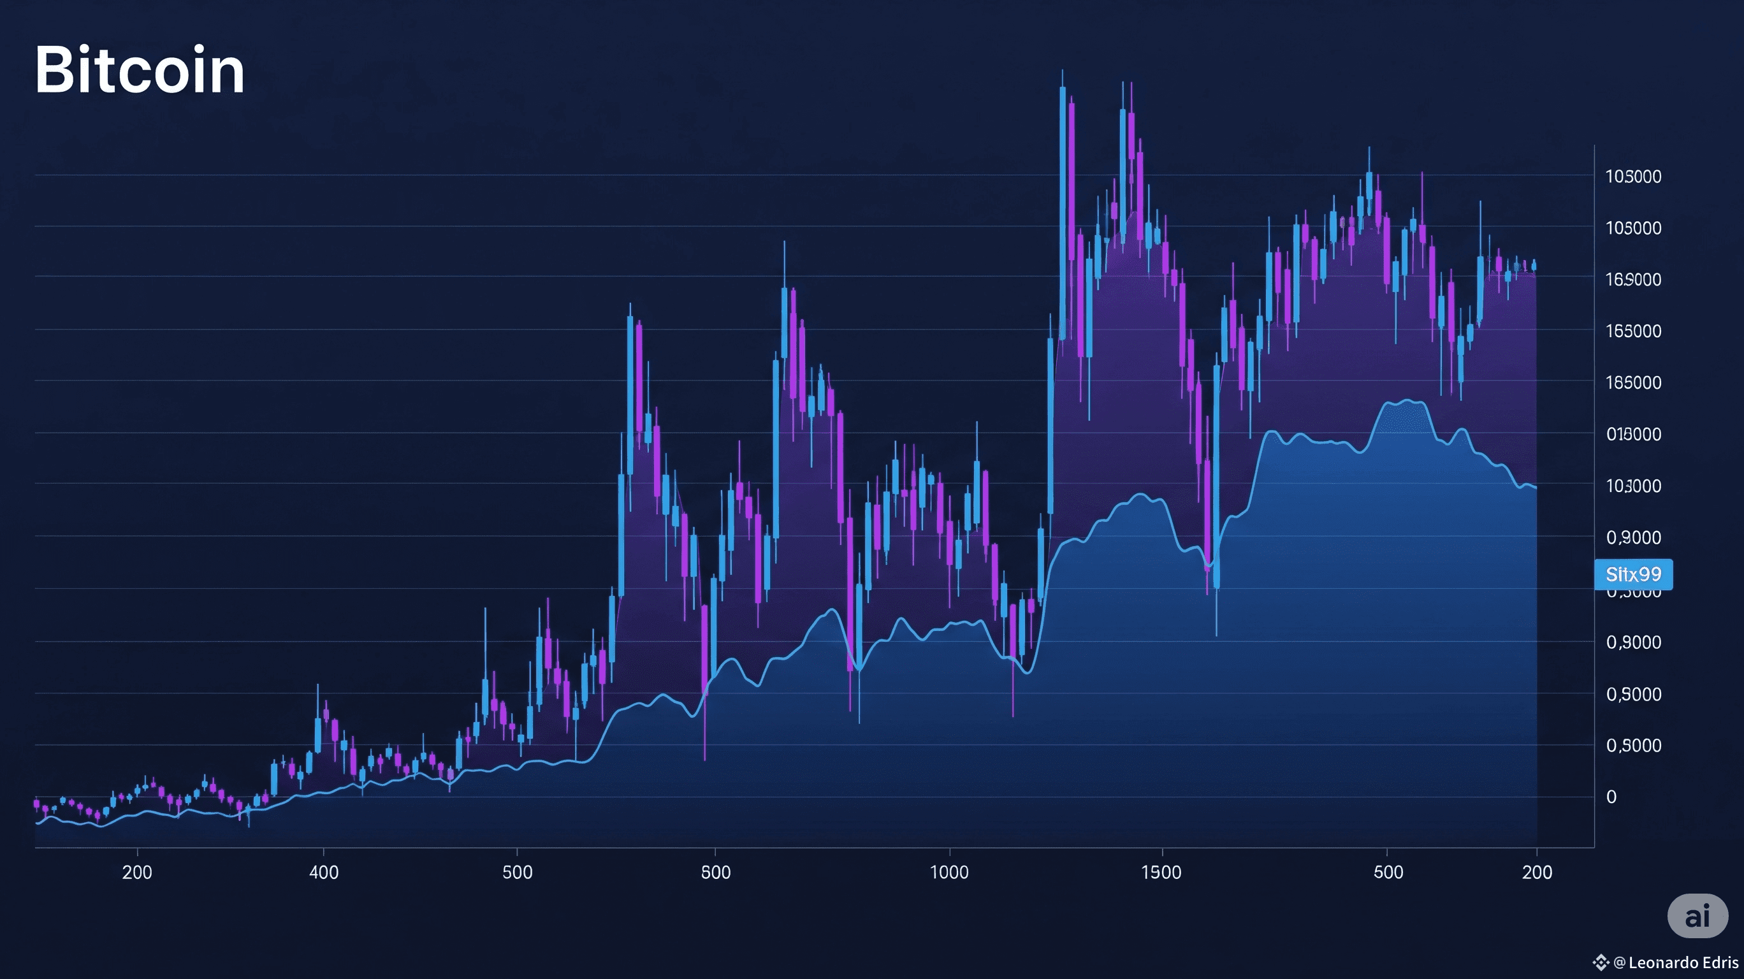Click the 169000 price axis label
Image resolution: width=1744 pixels, height=979 pixels.
(1633, 280)
